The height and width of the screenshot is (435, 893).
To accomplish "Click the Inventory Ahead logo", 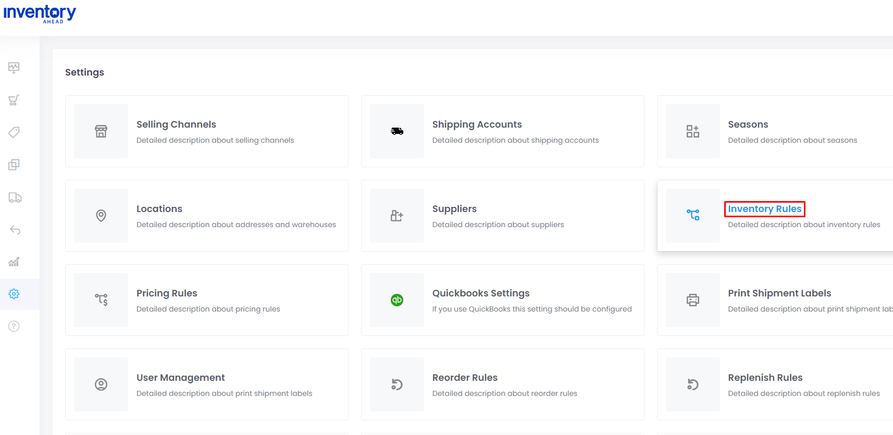I will (40, 14).
